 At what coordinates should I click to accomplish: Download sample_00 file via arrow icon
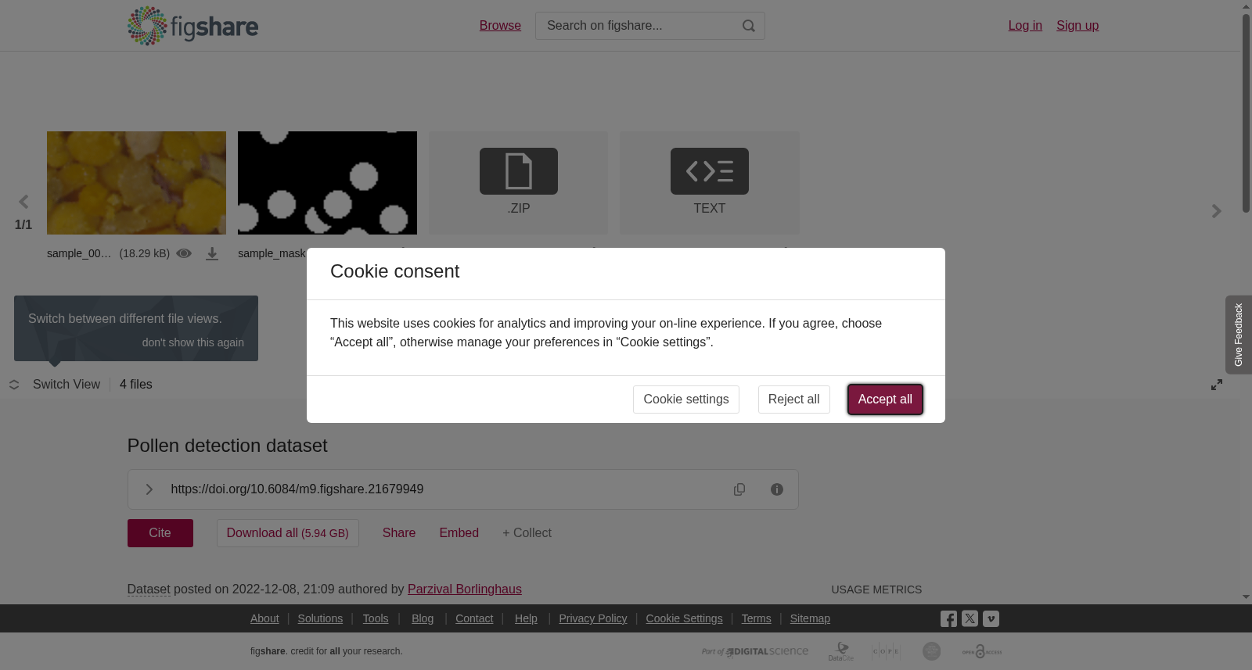[x=212, y=254]
